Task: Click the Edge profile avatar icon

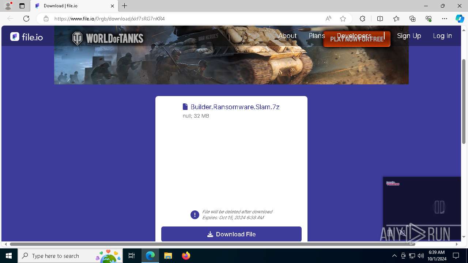Action: [8, 6]
